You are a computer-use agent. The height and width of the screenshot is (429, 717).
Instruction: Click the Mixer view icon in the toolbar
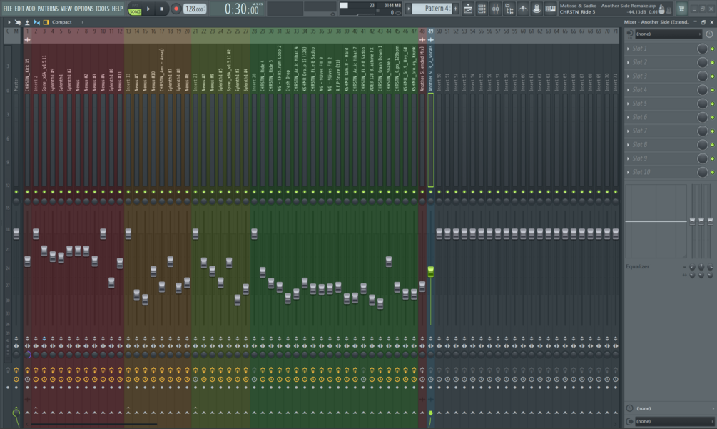pos(495,9)
